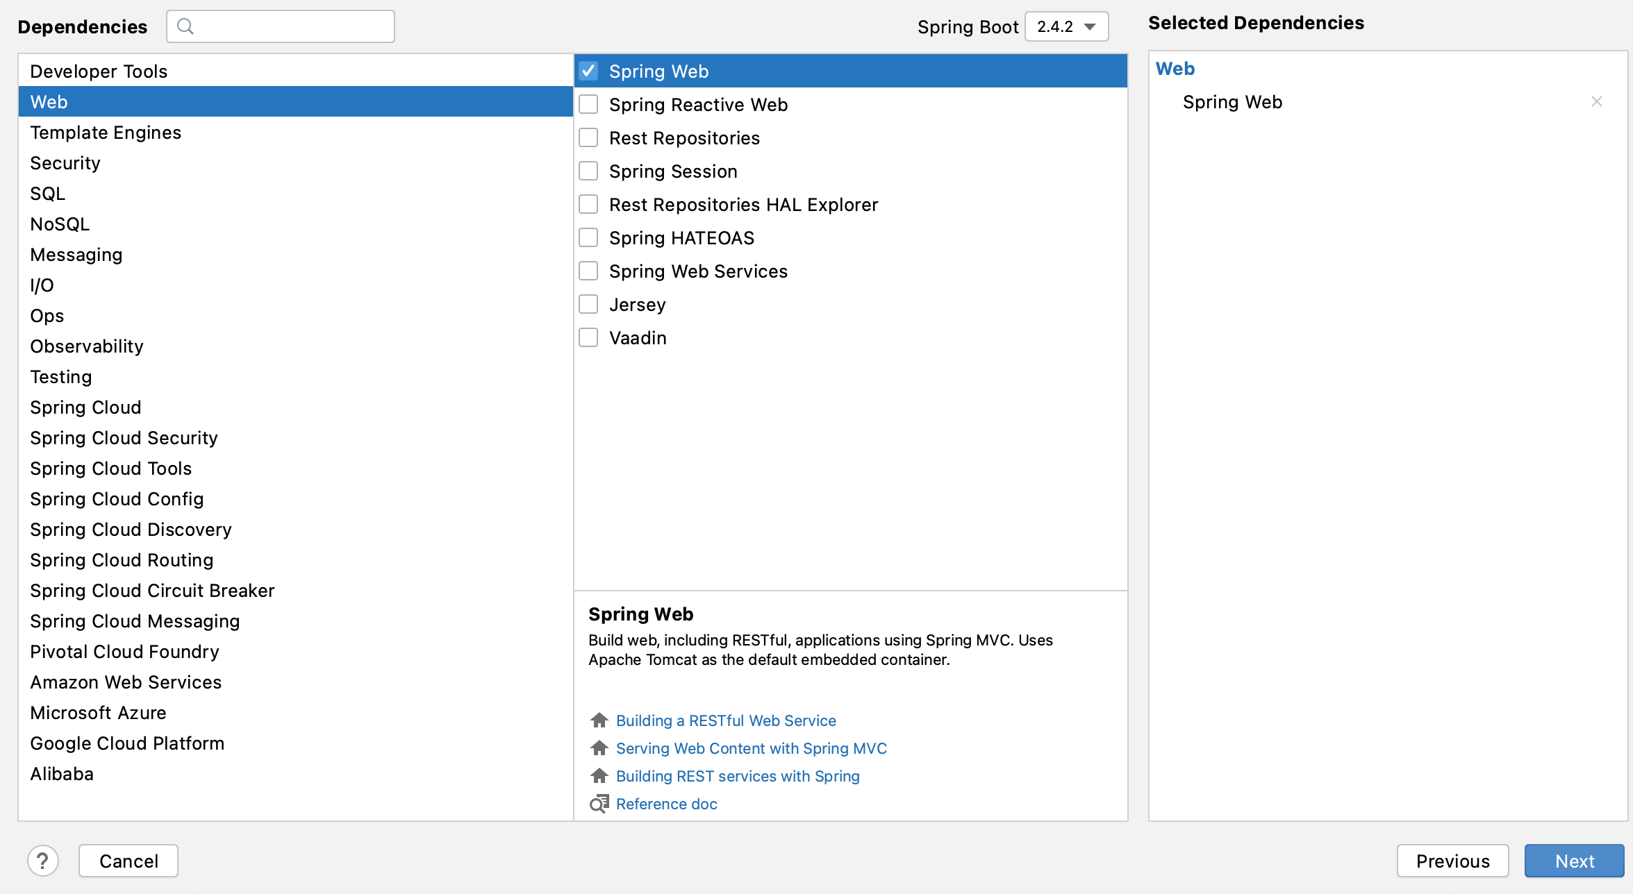The image size is (1633, 894).
Task: Open the NoSQL category
Action: [x=296, y=223]
